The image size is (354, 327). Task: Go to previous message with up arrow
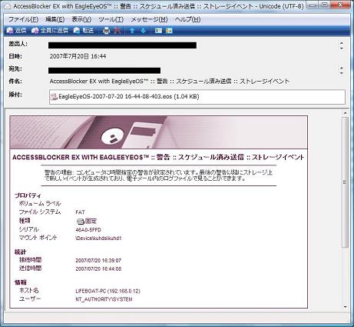pos(132,31)
